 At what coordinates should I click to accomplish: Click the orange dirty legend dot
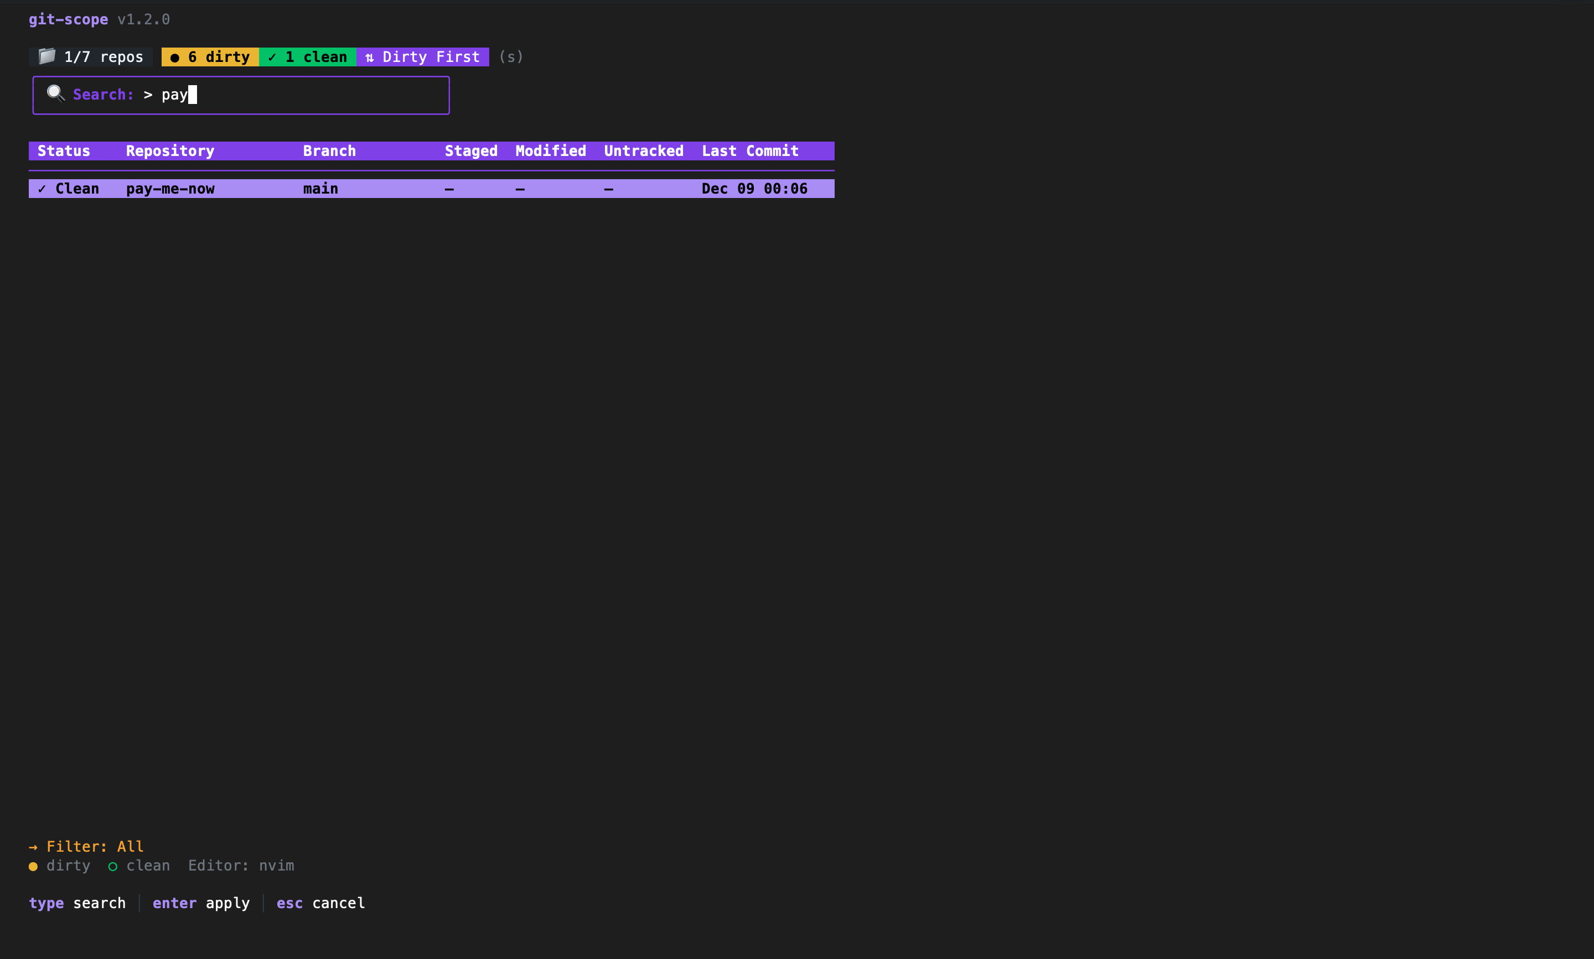pos(33,866)
